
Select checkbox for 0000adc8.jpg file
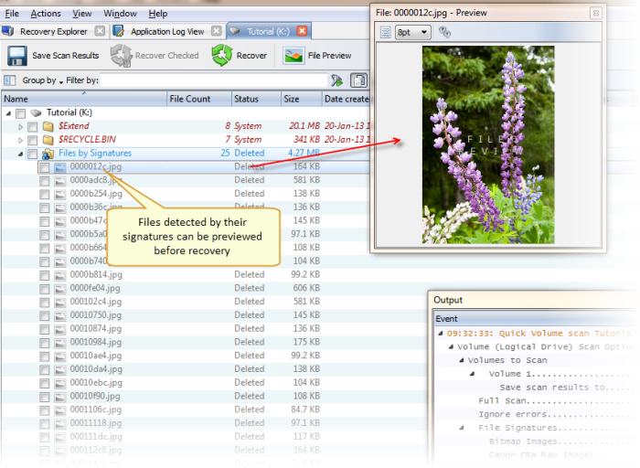point(44,180)
